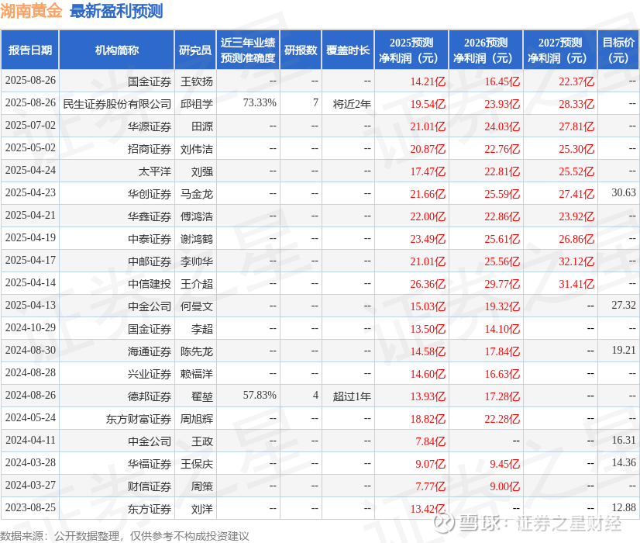Click the 最新盈利预测 heading
This screenshot has width=640, height=543.
(x=116, y=11)
